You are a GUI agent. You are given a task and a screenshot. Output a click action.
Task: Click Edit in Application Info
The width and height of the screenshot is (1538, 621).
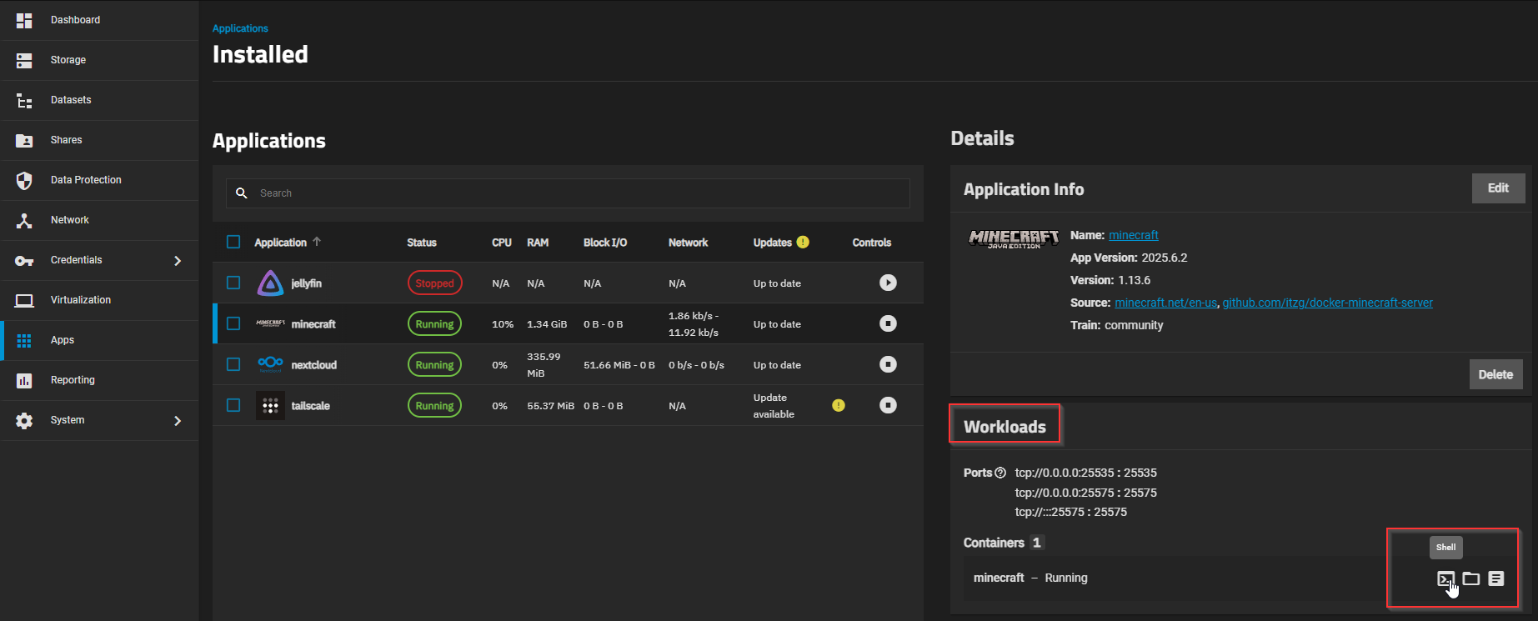[1497, 188]
